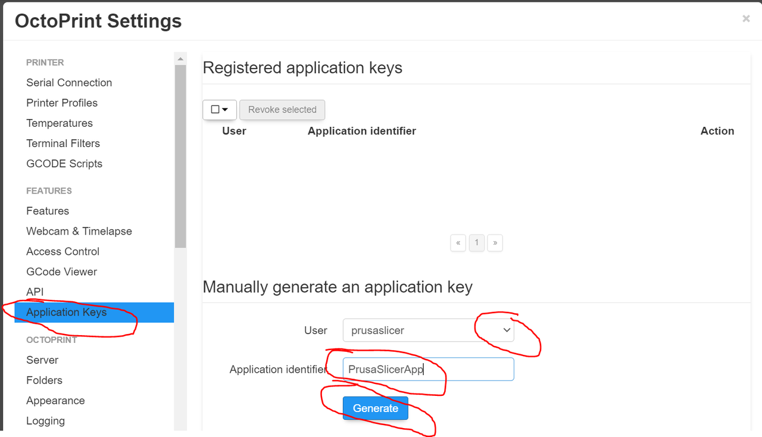Go to next page of keys
Image resolution: width=762 pixels, height=437 pixels.
pyautogui.click(x=495, y=243)
